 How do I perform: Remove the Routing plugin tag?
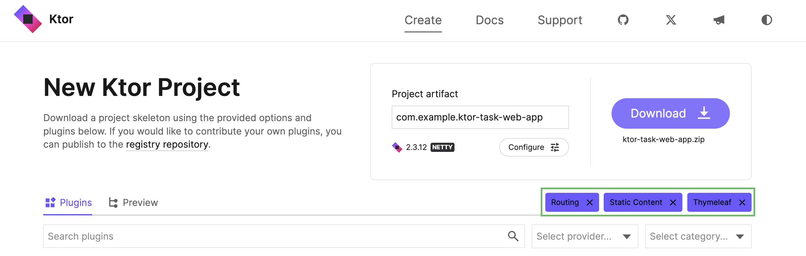pos(590,203)
